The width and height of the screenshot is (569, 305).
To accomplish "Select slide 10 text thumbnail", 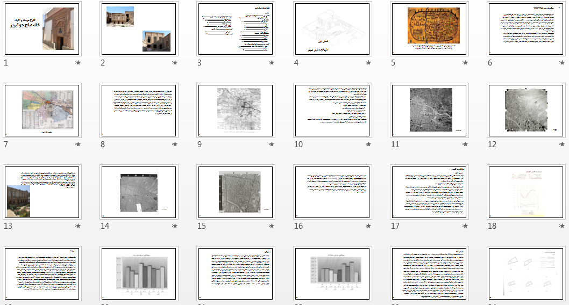I will point(332,111).
